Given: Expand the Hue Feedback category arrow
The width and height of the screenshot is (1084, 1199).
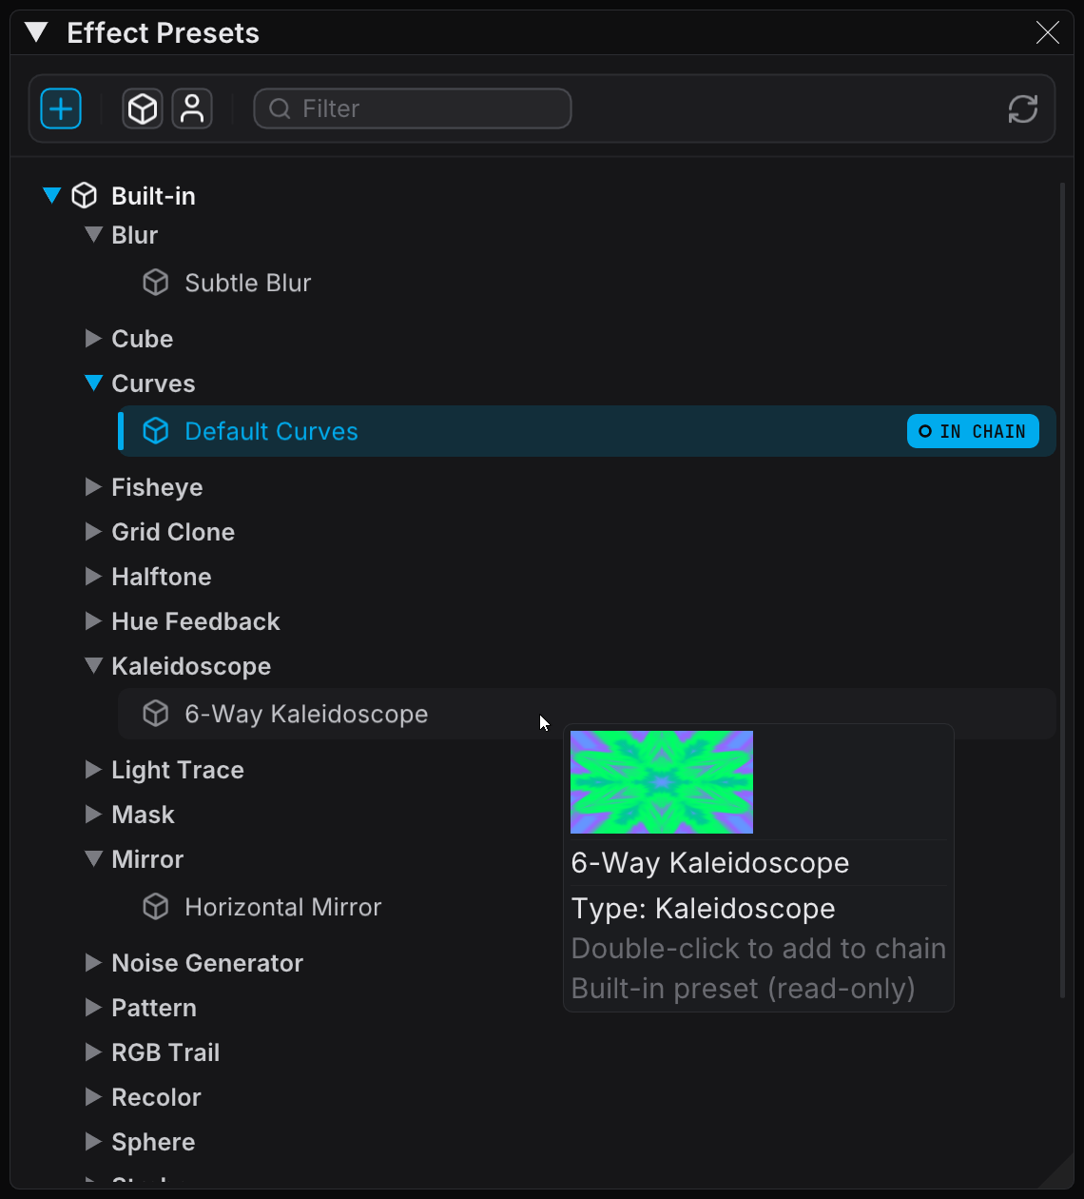Looking at the screenshot, I should pos(93,620).
